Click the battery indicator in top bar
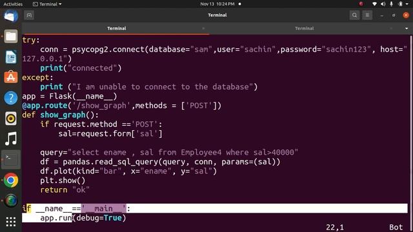413x232 pixels. 400,4
